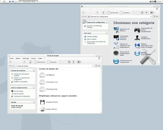The width and height of the screenshot is (163, 130).
Task: Select the STOCKAGE 1 (D:) drive icon
Action: click(x=42, y=82)
